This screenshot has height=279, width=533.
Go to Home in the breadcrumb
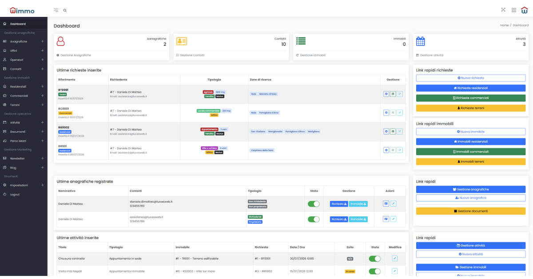[x=504, y=25]
